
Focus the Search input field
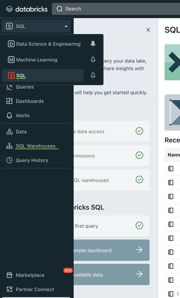point(116,9)
